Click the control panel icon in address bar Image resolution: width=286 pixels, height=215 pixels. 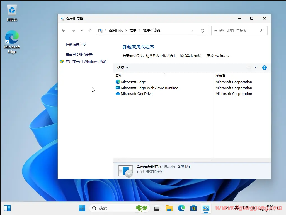coord(101,30)
